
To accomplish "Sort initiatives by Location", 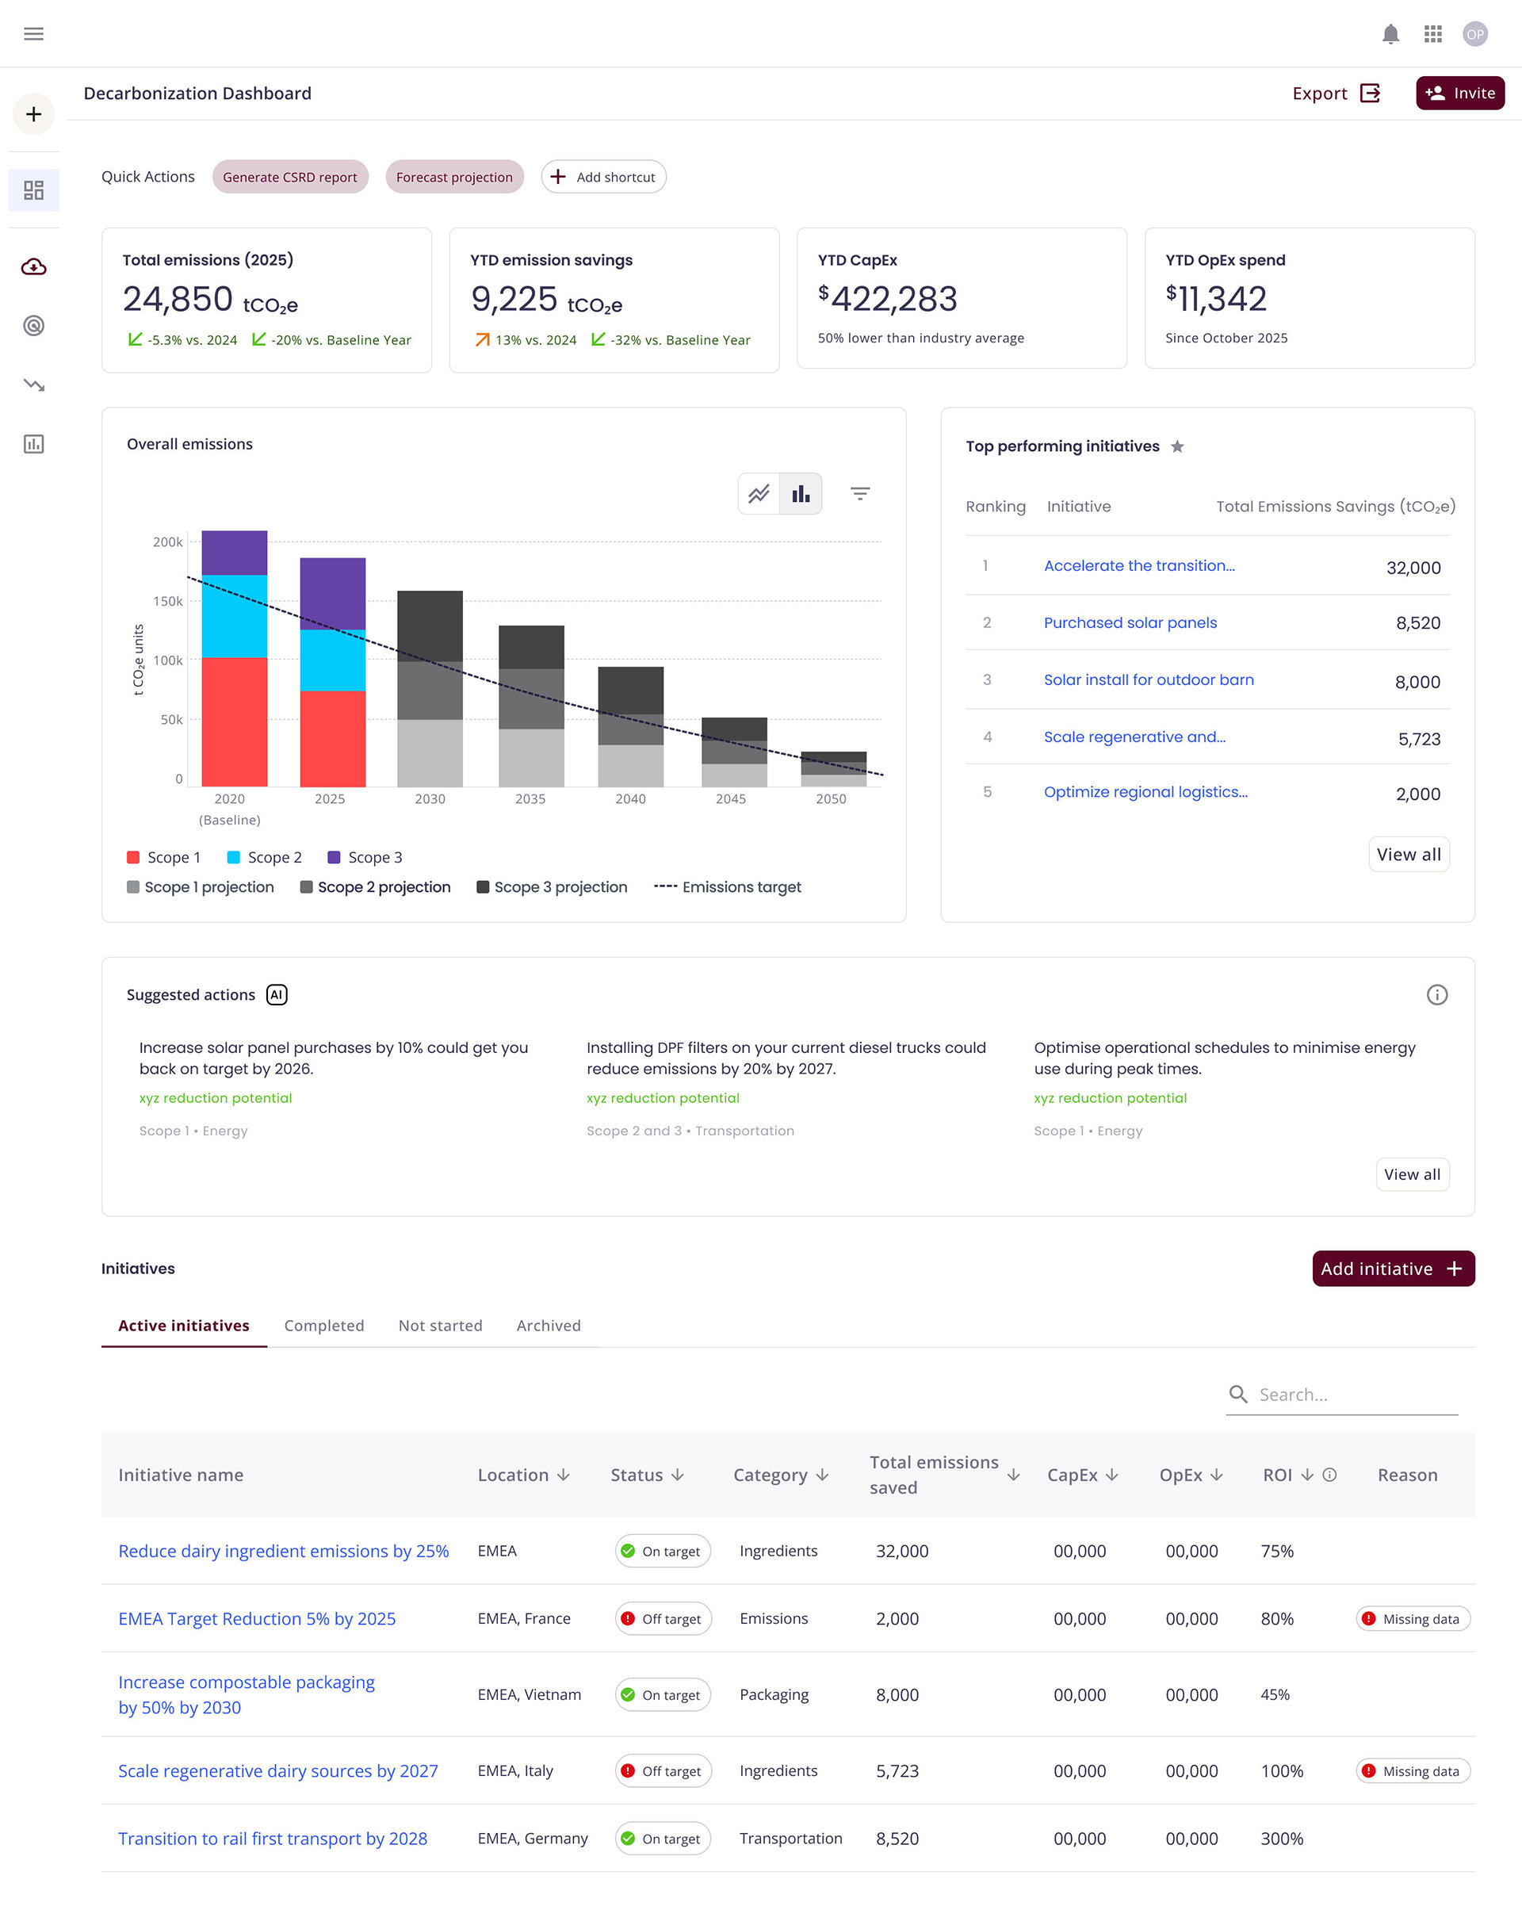I will [x=564, y=1475].
